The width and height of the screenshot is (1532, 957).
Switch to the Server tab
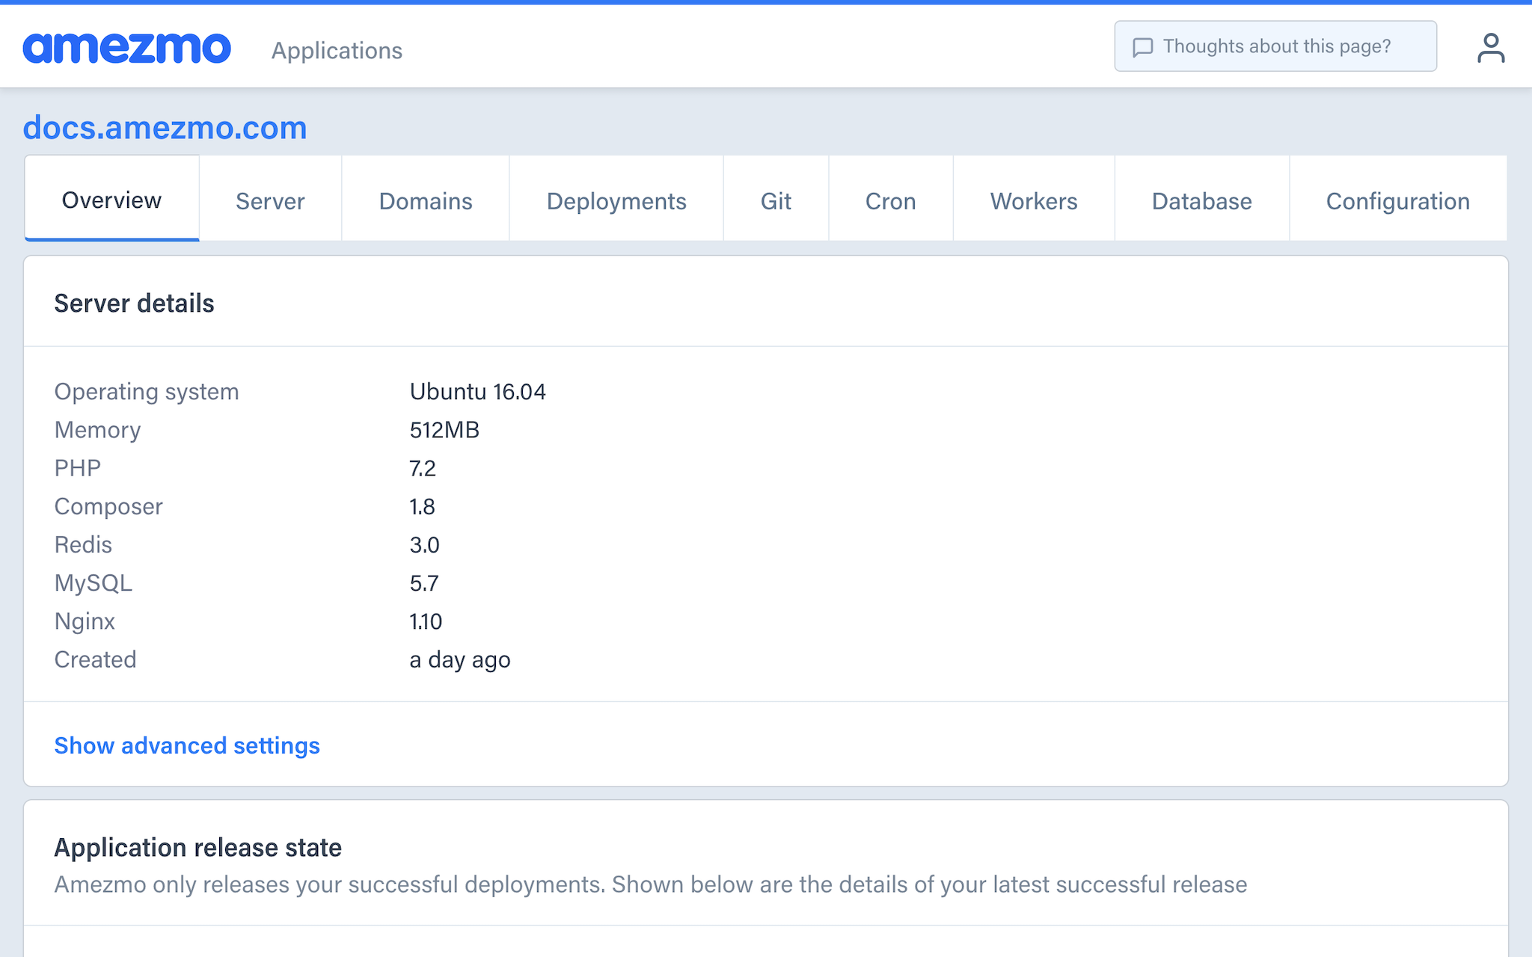(270, 200)
